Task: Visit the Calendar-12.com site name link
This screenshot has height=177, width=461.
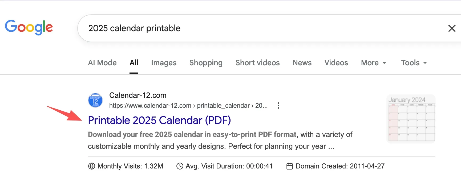Action: [138, 95]
